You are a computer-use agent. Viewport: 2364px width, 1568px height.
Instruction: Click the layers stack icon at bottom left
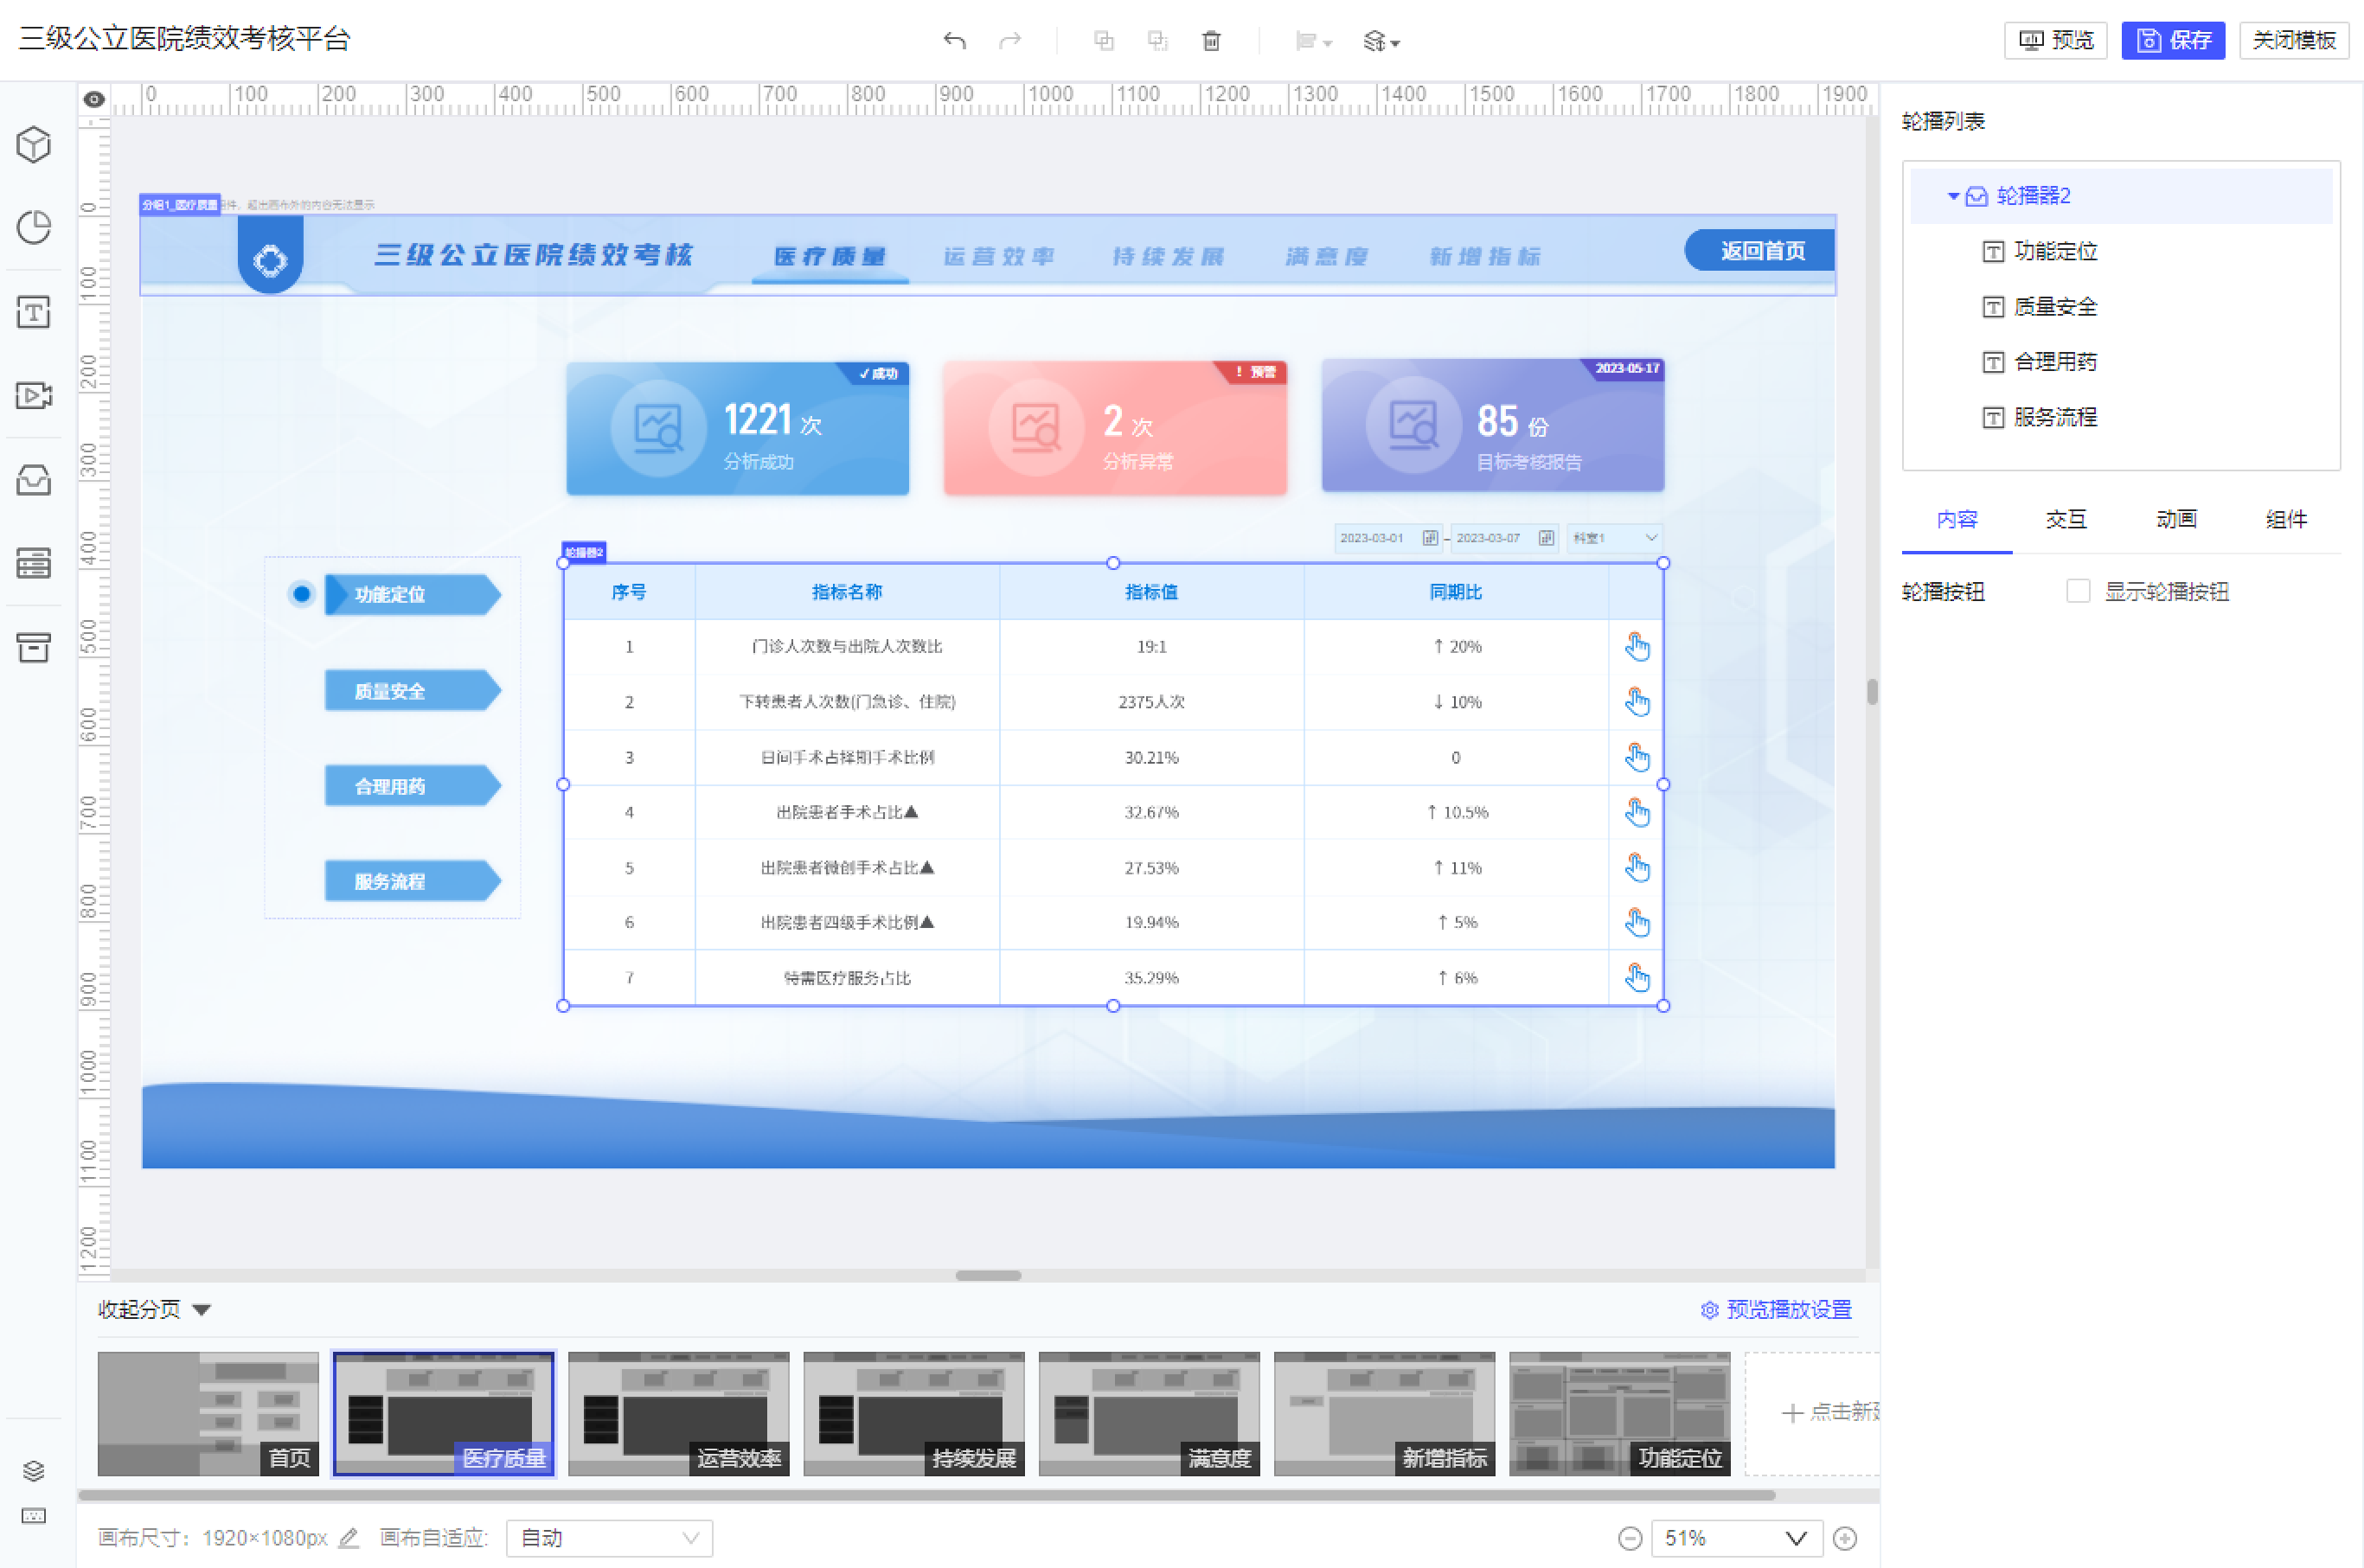click(x=34, y=1470)
